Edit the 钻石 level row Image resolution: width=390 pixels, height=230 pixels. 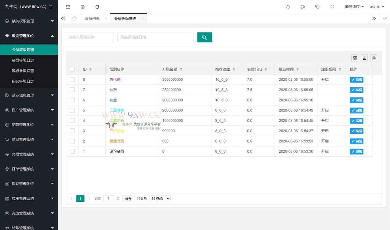point(356,90)
